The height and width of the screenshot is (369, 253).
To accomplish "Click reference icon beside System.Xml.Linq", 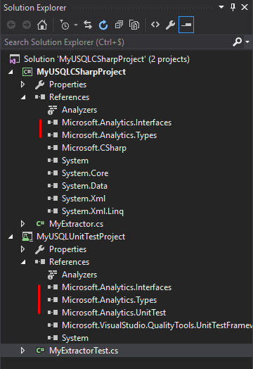I will pyautogui.click(x=53, y=211).
